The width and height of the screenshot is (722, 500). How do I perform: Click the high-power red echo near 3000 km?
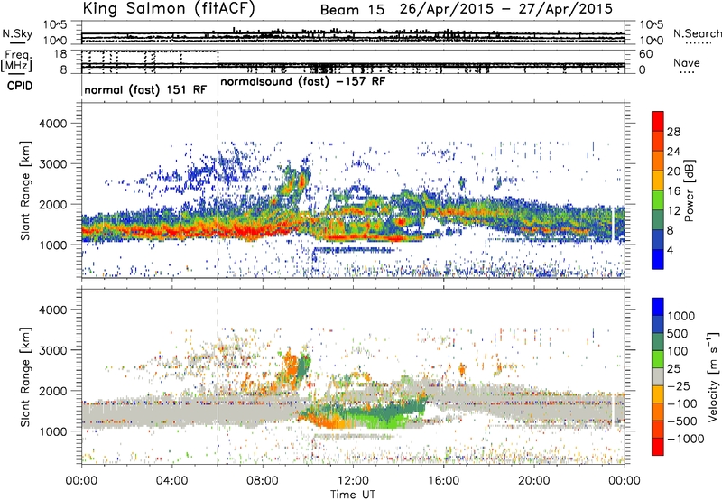(x=301, y=180)
